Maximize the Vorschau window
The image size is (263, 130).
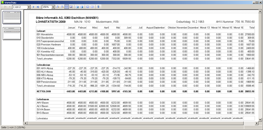tap(257, 2)
